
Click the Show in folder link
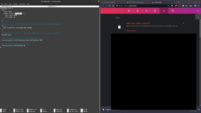(131, 31)
